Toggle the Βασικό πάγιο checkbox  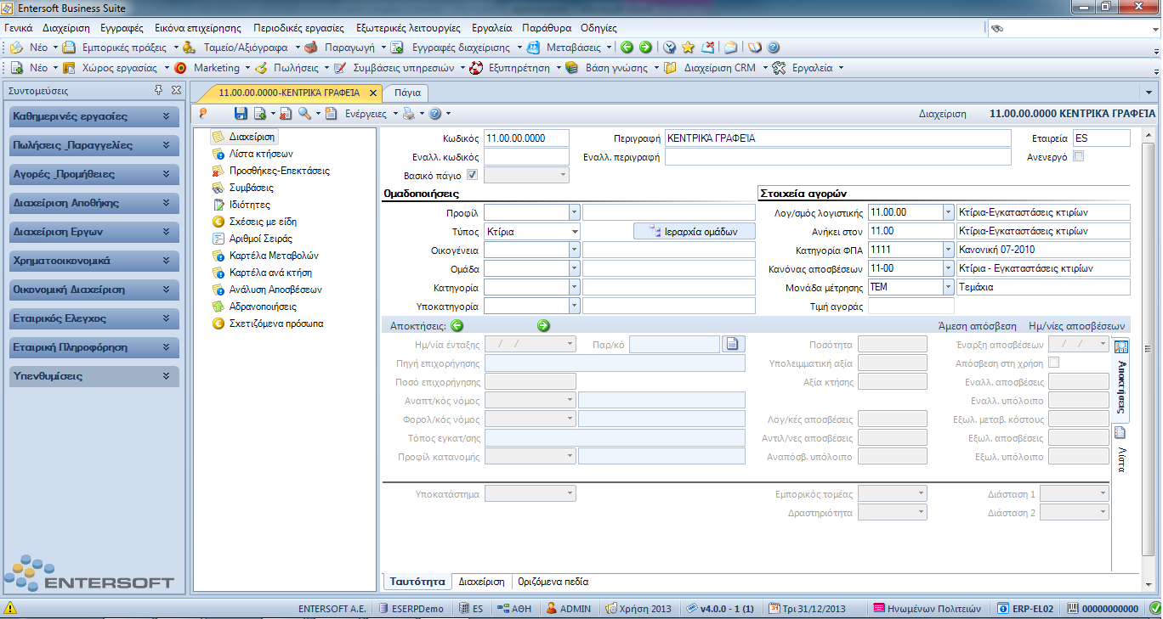click(473, 175)
